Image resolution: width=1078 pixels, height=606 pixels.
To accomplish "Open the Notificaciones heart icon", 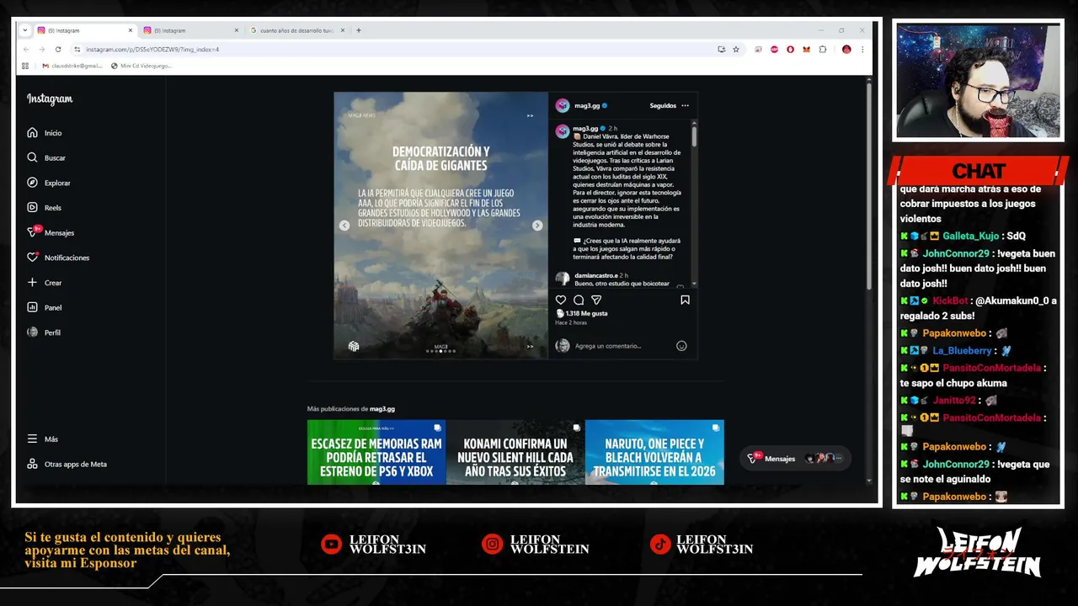I will click(x=32, y=258).
